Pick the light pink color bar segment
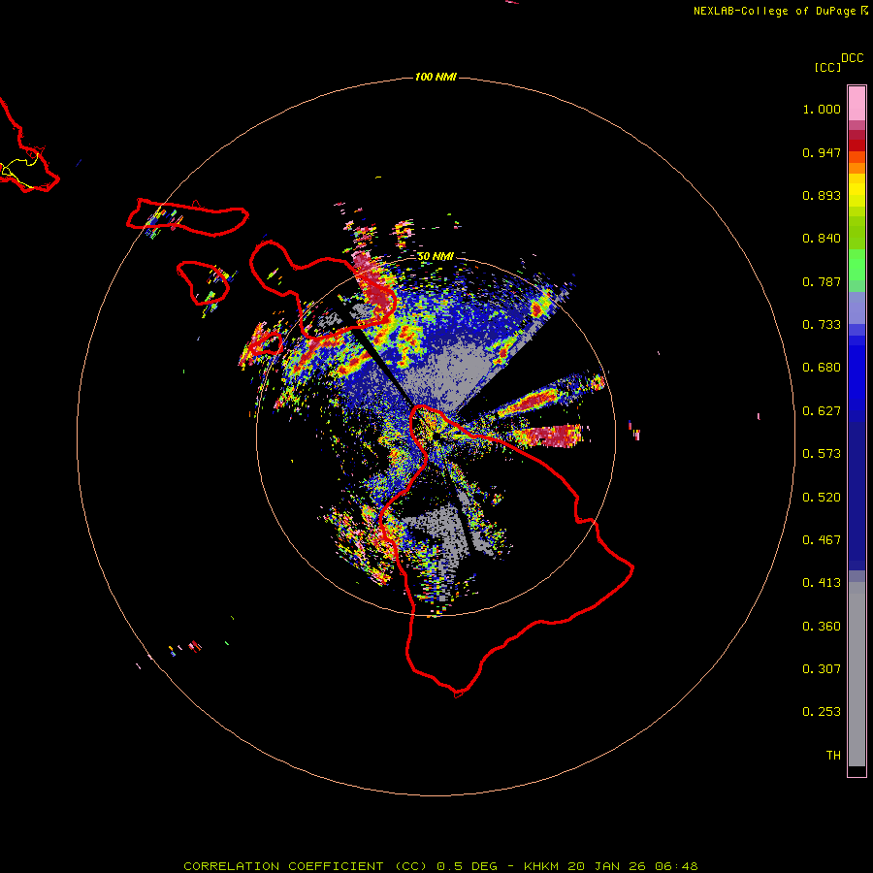The height and width of the screenshot is (873, 873). [x=857, y=104]
